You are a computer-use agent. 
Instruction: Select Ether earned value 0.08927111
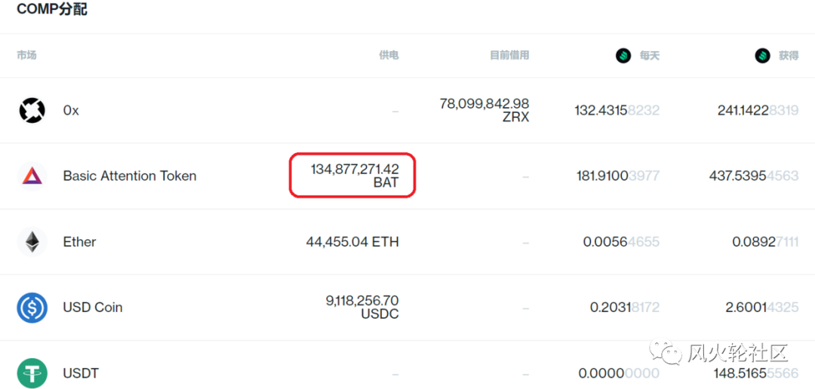[766, 242]
